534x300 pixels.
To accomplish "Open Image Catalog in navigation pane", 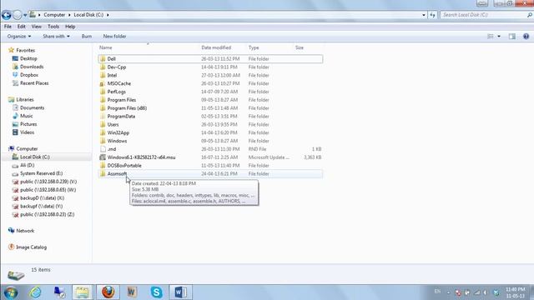I will click(x=32, y=247).
